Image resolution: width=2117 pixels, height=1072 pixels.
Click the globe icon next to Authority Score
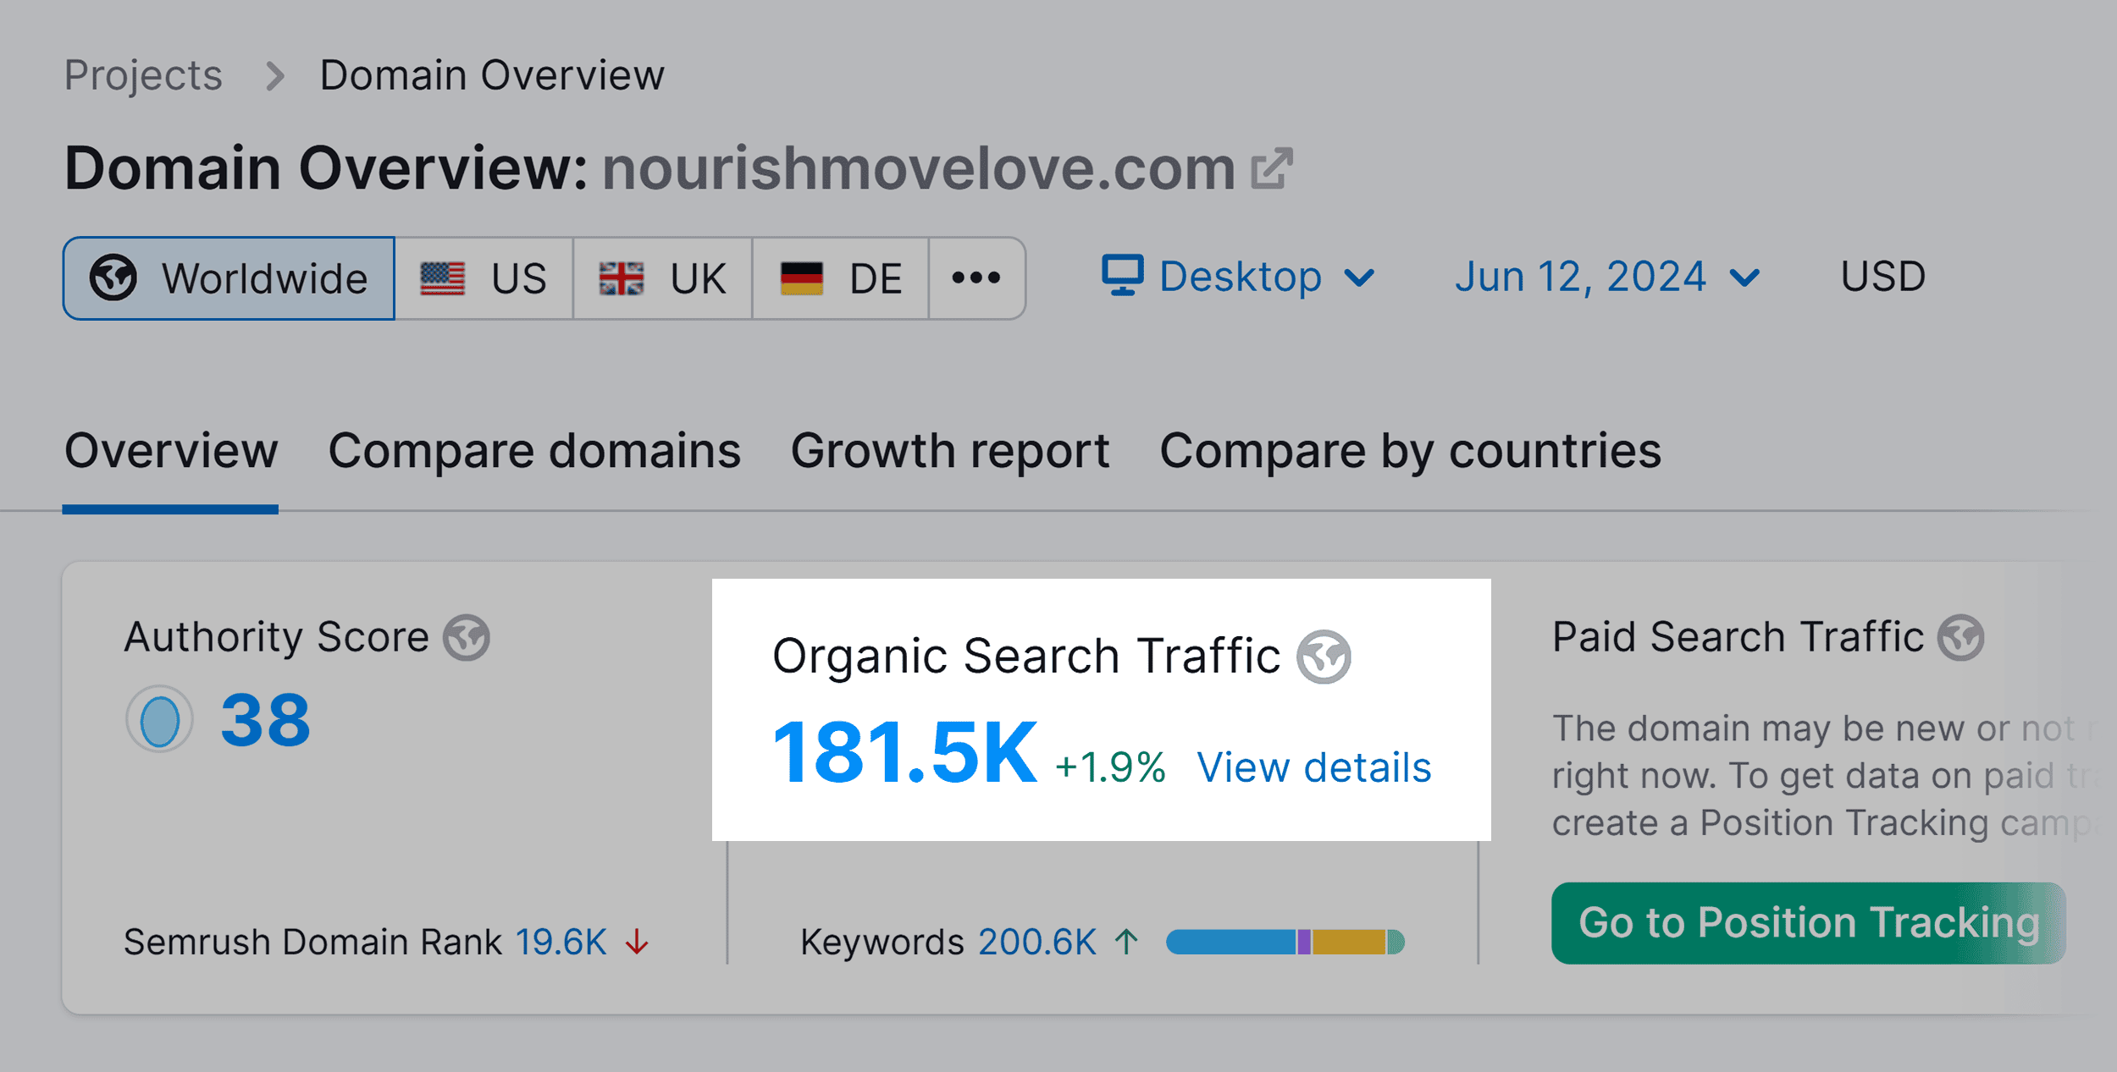click(x=467, y=639)
